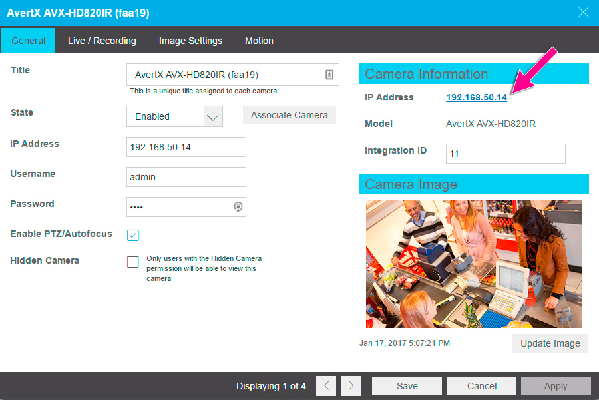Click the Camera Image header
The height and width of the screenshot is (400, 599).
point(474,184)
